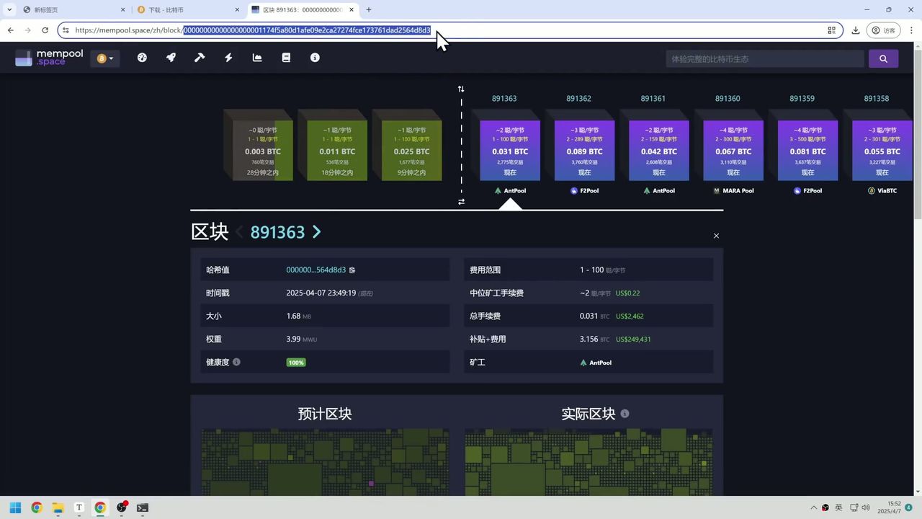The width and height of the screenshot is (922, 519).
Task: Click the green 100% health bar
Action: click(x=295, y=363)
